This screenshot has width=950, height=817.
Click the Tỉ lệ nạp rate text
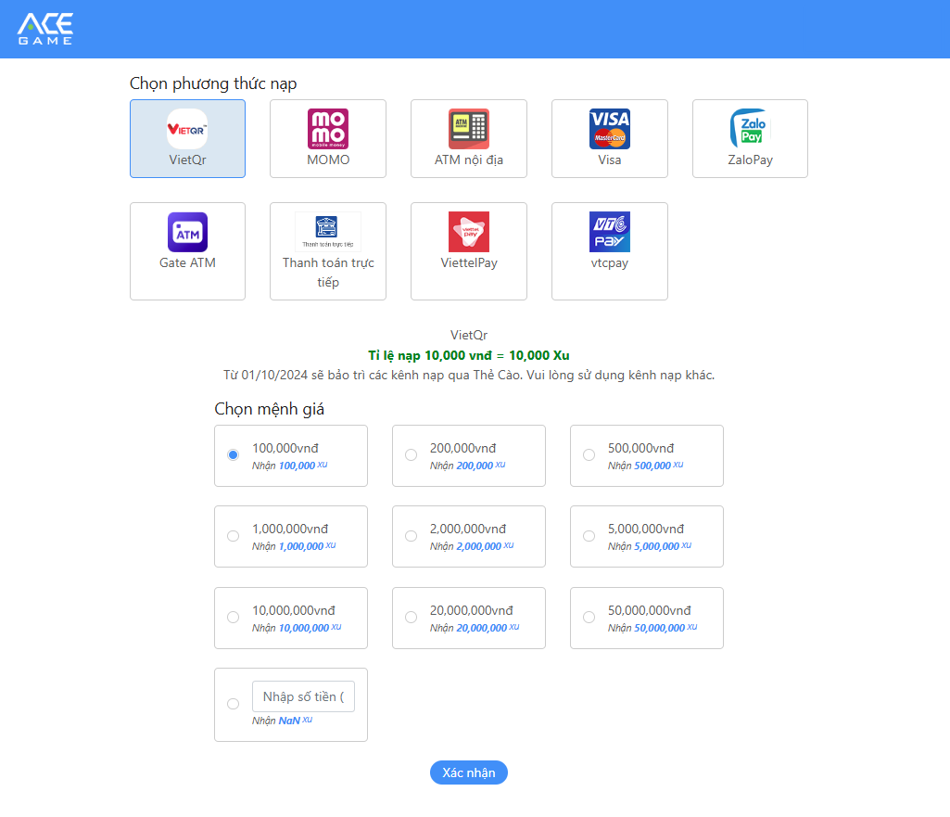point(469,356)
